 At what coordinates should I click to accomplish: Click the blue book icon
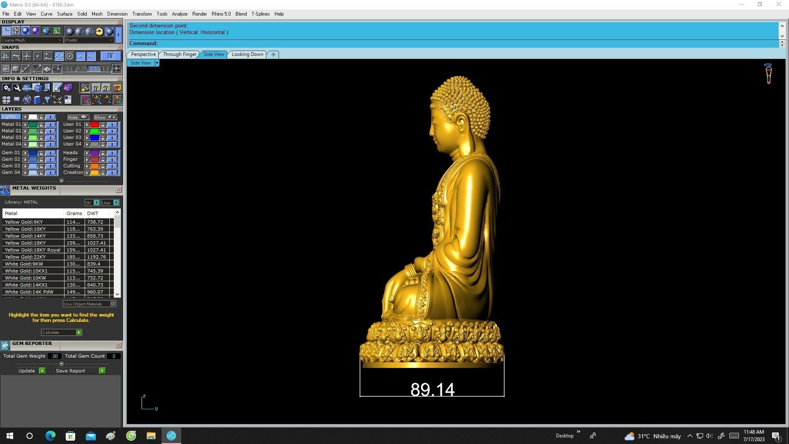[x=37, y=100]
